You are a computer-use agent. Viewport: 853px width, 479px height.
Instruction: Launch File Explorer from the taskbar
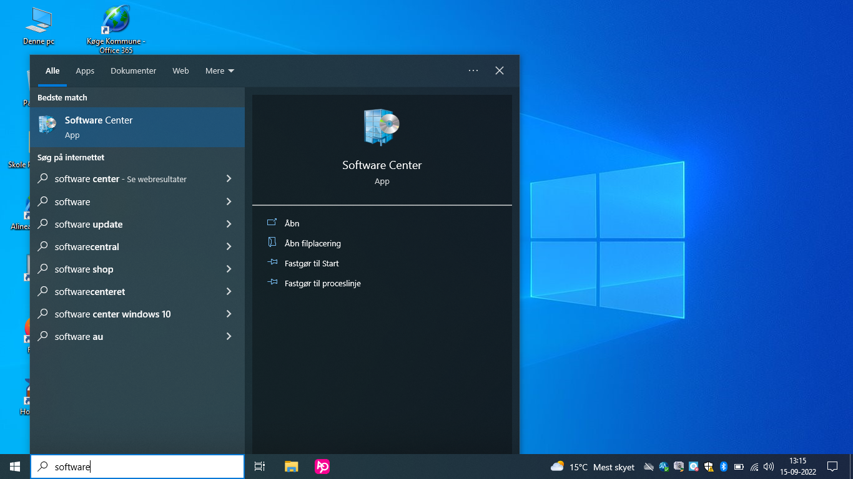click(291, 467)
